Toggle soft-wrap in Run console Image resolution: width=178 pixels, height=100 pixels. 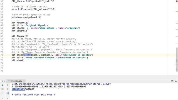[8, 93]
